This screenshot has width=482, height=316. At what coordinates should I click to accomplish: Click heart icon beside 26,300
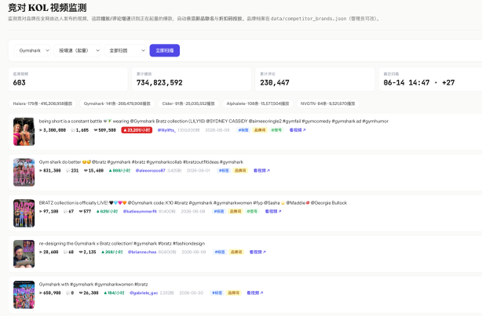(x=81, y=293)
